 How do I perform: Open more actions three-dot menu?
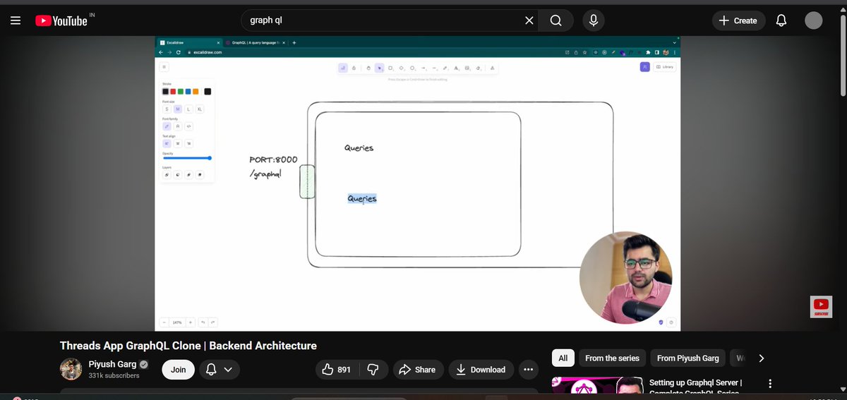(x=527, y=370)
